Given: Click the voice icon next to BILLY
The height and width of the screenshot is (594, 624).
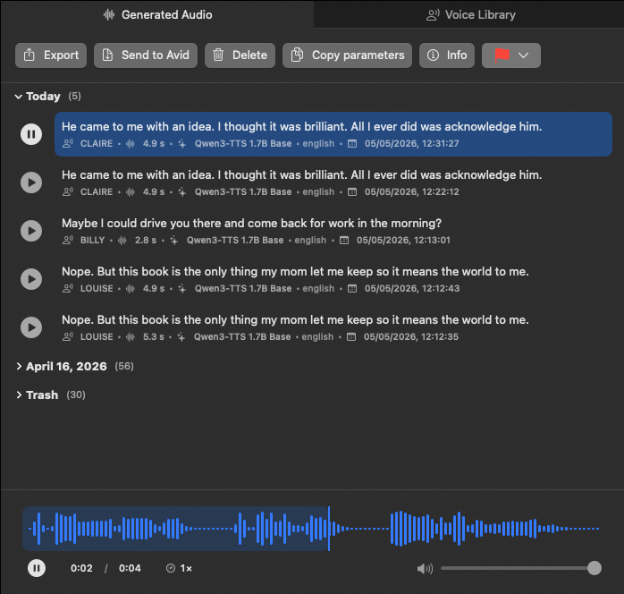Looking at the screenshot, I should pos(68,240).
